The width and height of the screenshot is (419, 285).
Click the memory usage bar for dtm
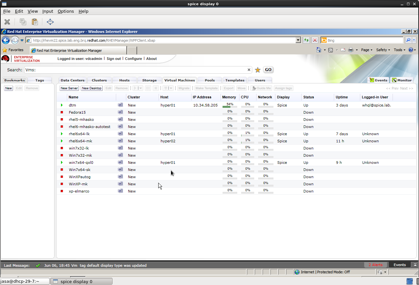point(229,106)
